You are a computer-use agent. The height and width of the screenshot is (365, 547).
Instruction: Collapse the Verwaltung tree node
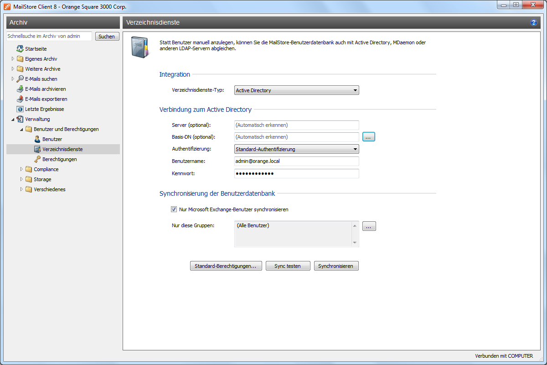point(13,119)
